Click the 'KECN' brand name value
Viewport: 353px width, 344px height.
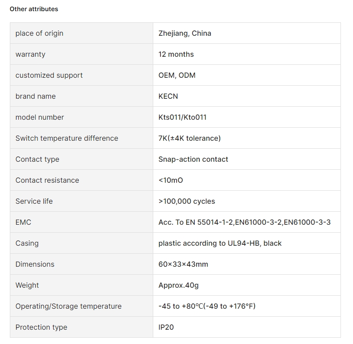point(168,96)
